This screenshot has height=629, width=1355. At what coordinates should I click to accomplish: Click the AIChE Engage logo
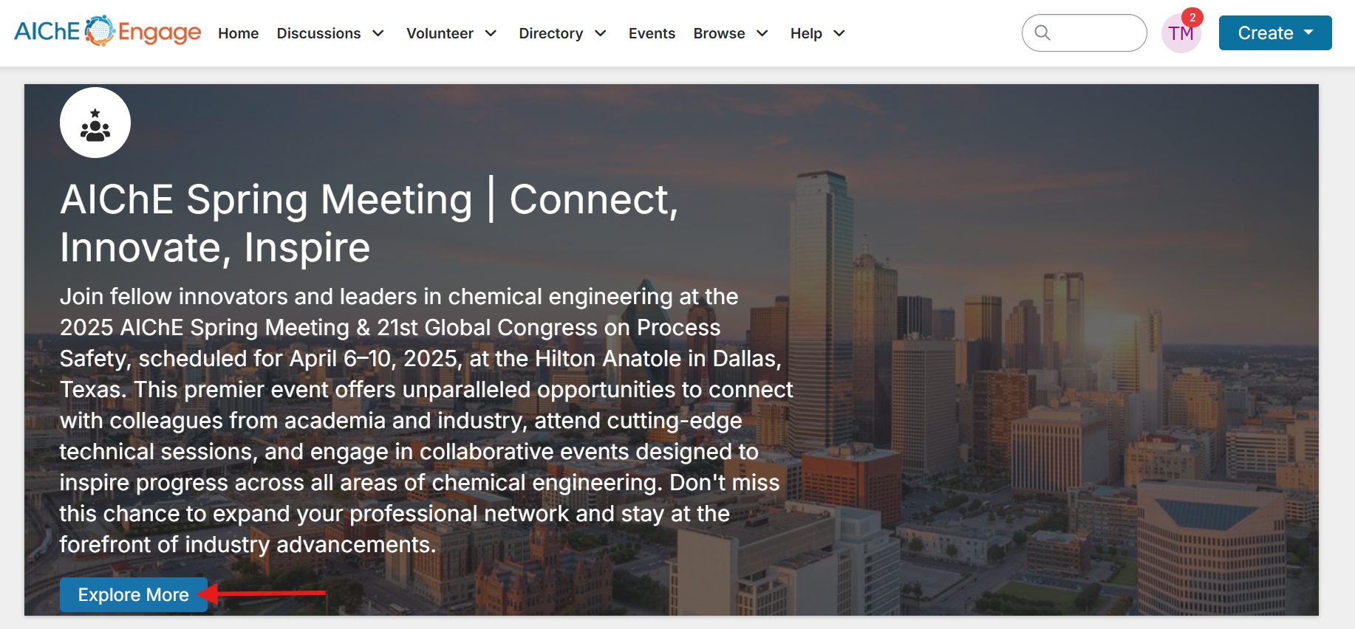click(107, 32)
